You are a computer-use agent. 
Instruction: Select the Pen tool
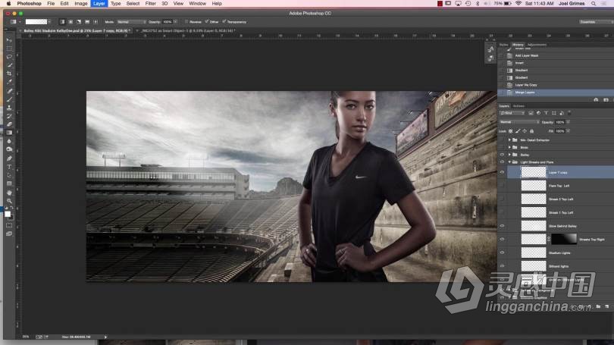click(x=9, y=158)
